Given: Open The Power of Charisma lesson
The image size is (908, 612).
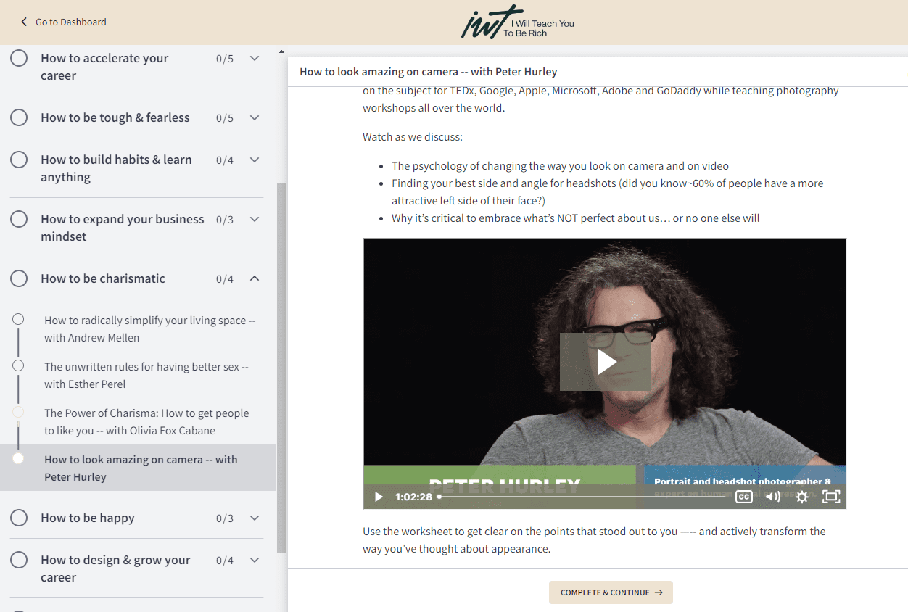Looking at the screenshot, I should [146, 422].
